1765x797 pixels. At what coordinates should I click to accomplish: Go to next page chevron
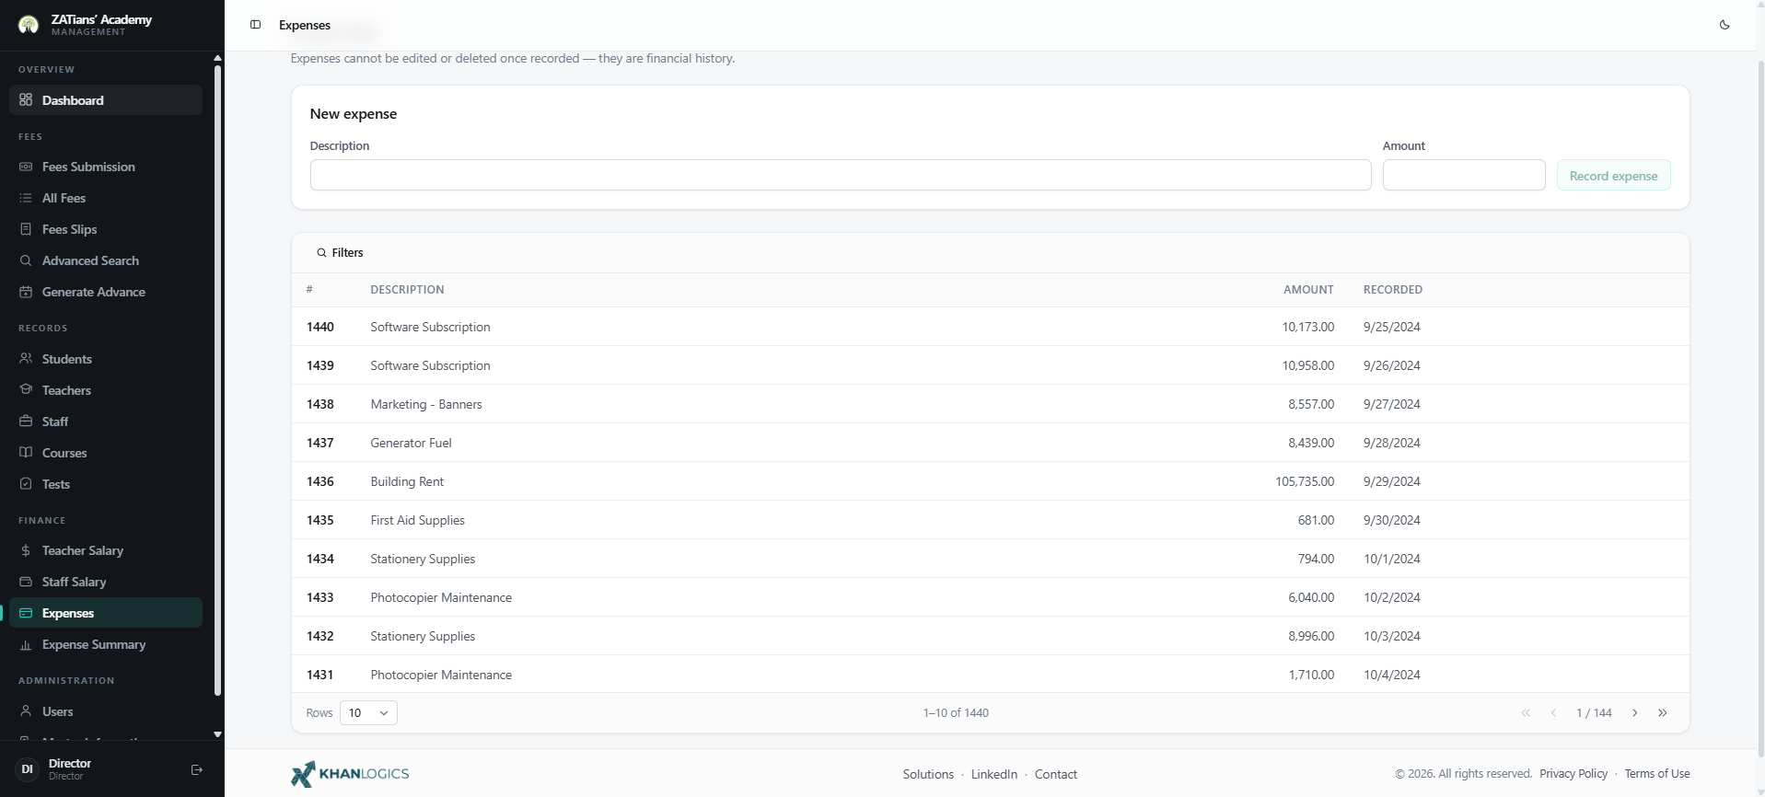click(1635, 712)
